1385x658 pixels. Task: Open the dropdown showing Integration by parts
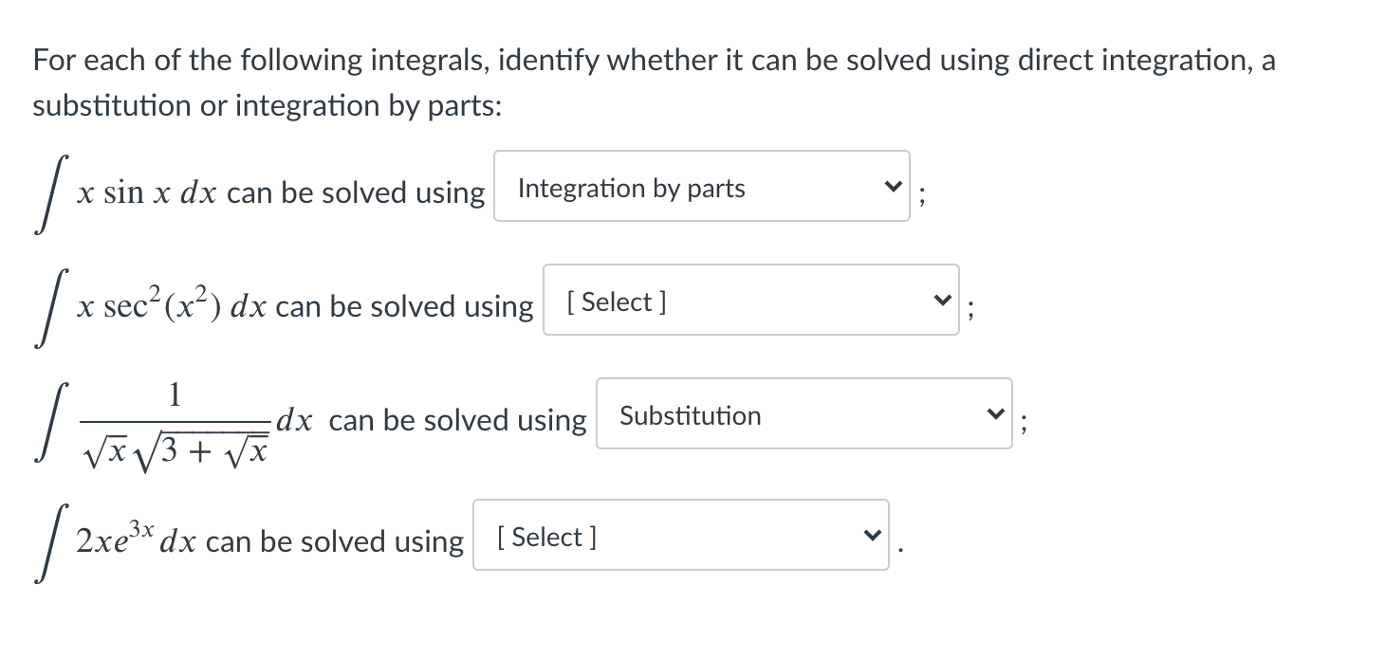702,186
